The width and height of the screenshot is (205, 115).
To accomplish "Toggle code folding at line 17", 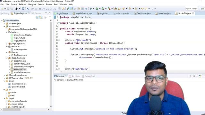I will [x=59, y=40].
